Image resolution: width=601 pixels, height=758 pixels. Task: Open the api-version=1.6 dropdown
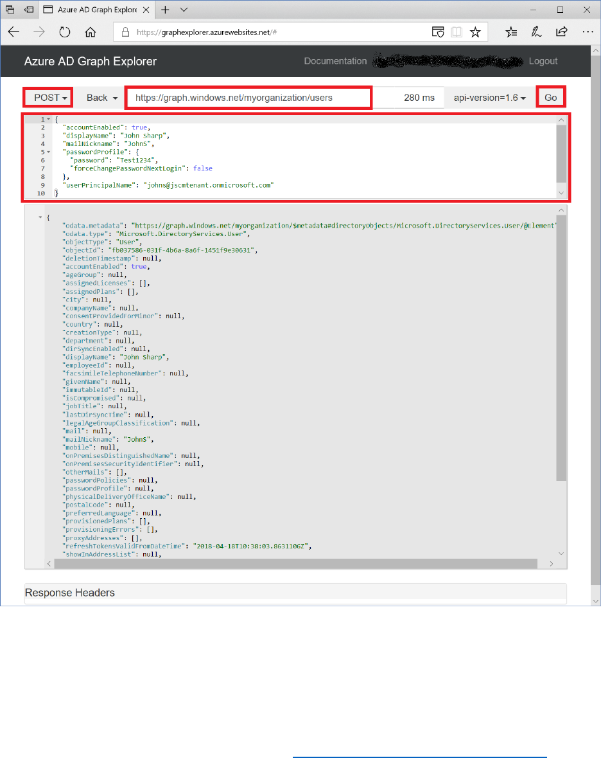489,98
